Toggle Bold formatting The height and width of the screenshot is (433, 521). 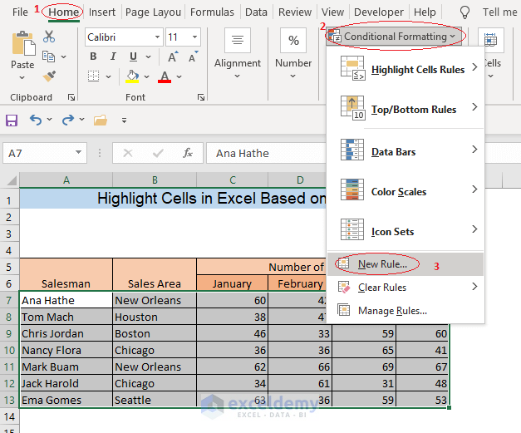click(x=93, y=57)
